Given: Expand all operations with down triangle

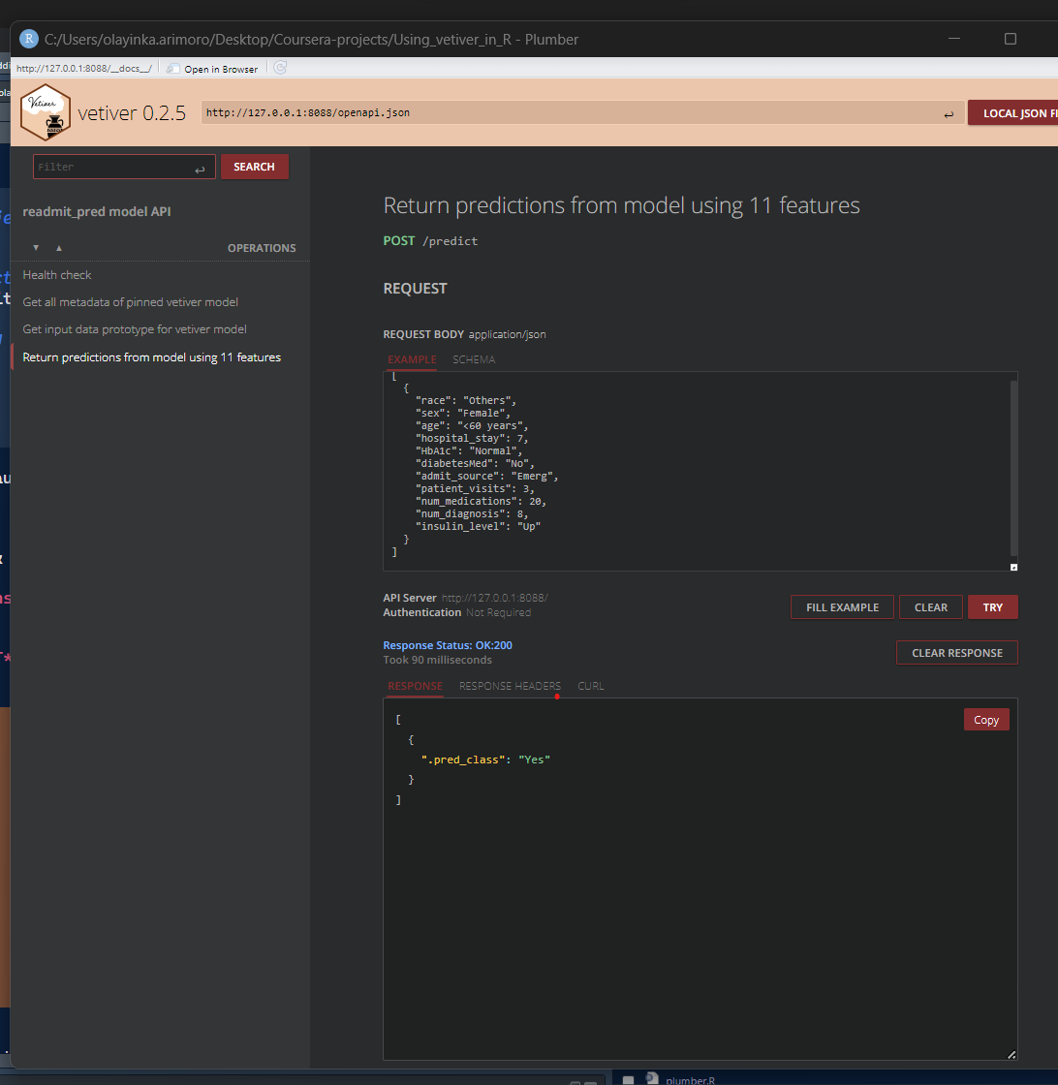Looking at the screenshot, I should (36, 248).
